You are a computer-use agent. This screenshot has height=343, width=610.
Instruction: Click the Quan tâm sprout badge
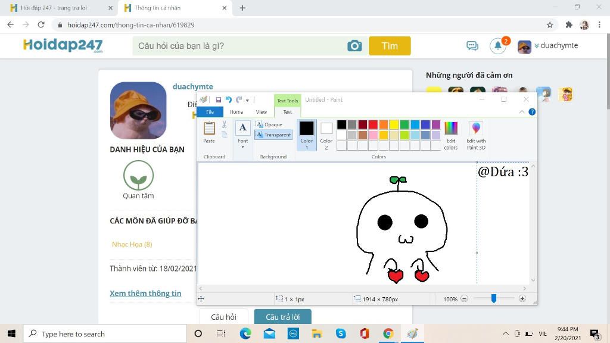138,176
